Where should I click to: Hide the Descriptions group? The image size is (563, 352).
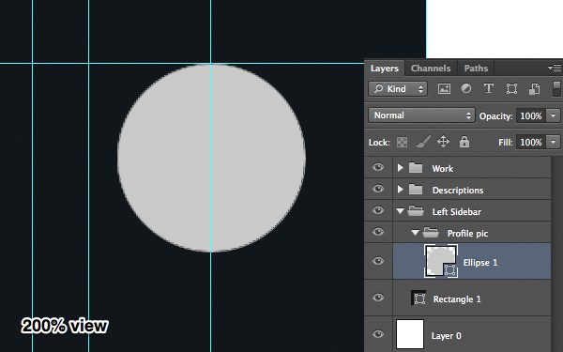tap(378, 189)
